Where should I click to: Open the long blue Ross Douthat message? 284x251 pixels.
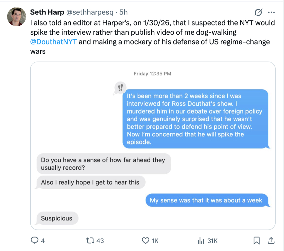pos(195,119)
